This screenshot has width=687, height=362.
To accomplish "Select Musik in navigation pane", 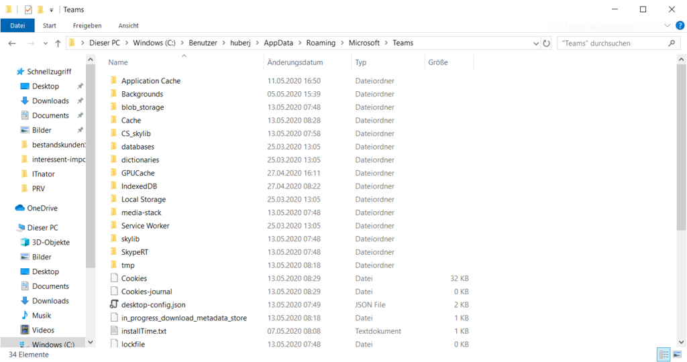I will pos(41,316).
